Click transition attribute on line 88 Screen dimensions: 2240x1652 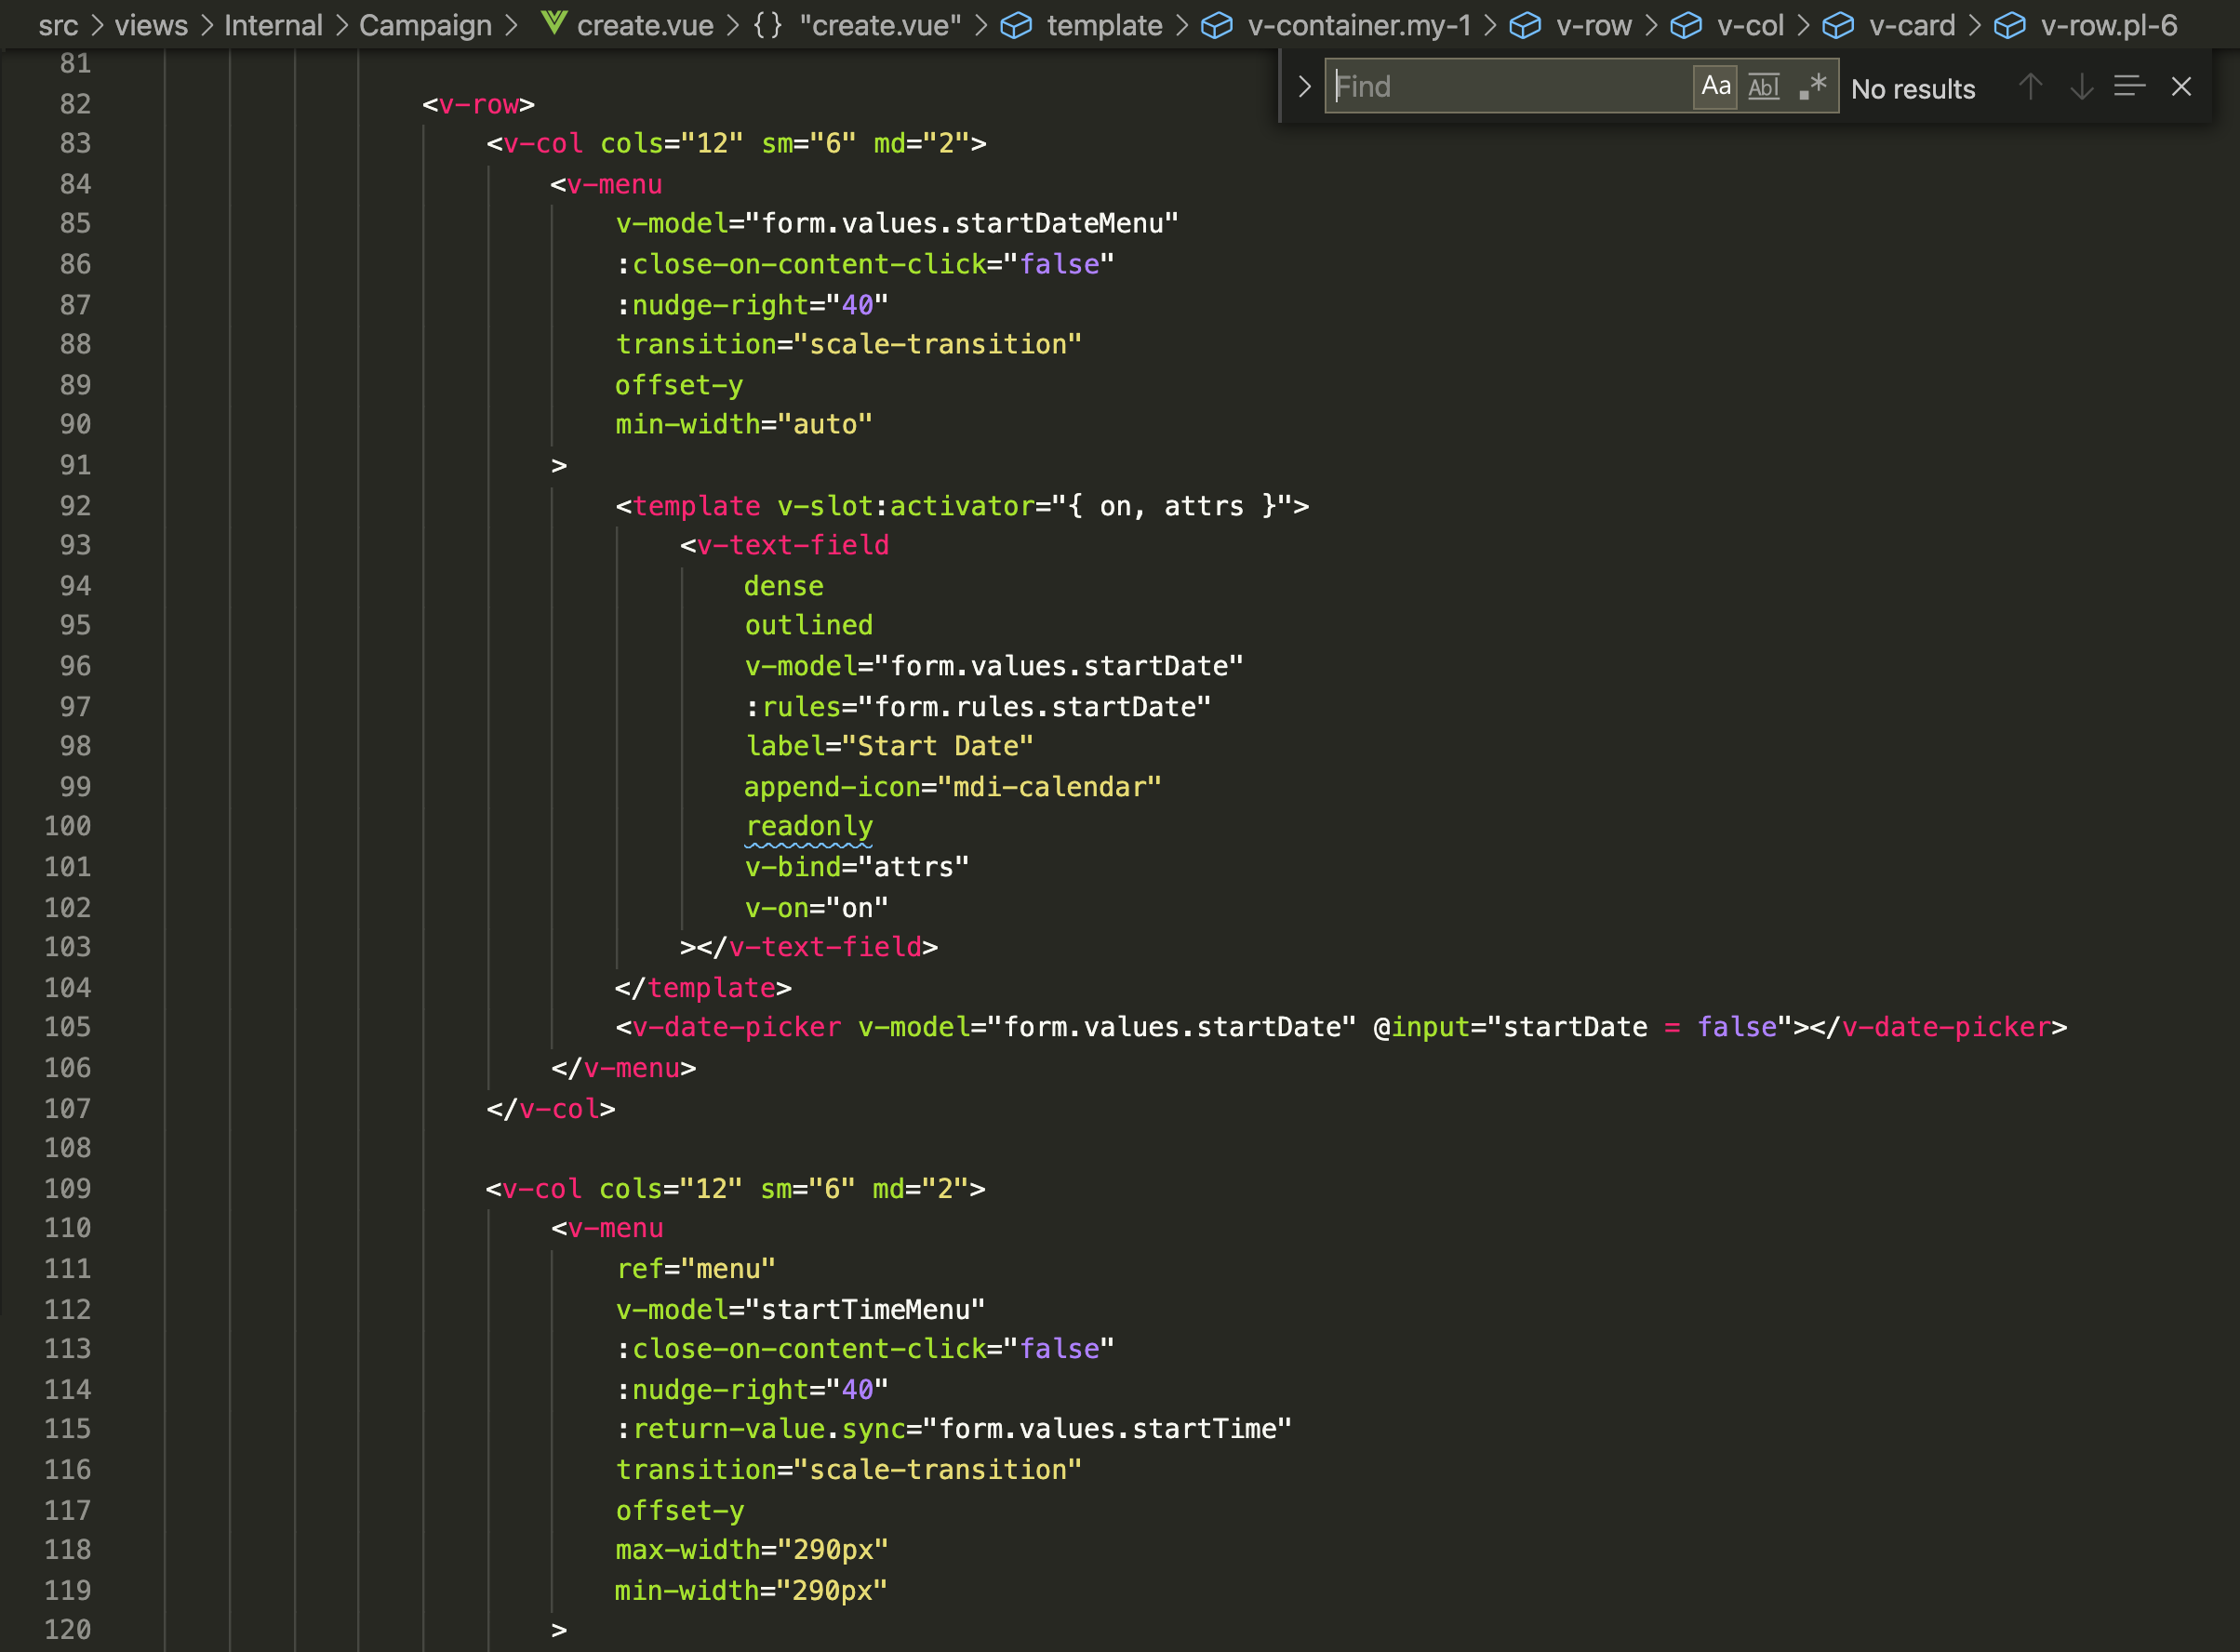tap(849, 344)
